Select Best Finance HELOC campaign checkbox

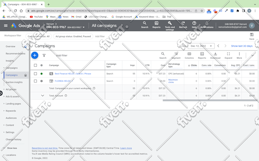coord(35,73)
